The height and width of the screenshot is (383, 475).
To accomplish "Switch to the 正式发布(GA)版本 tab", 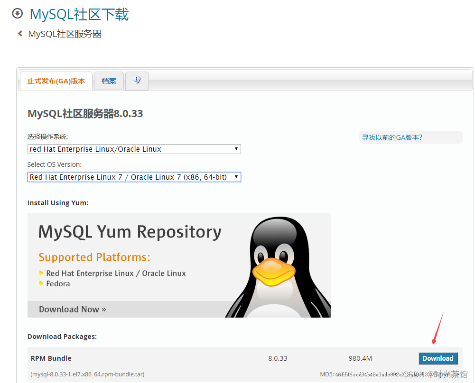I will click(x=56, y=81).
